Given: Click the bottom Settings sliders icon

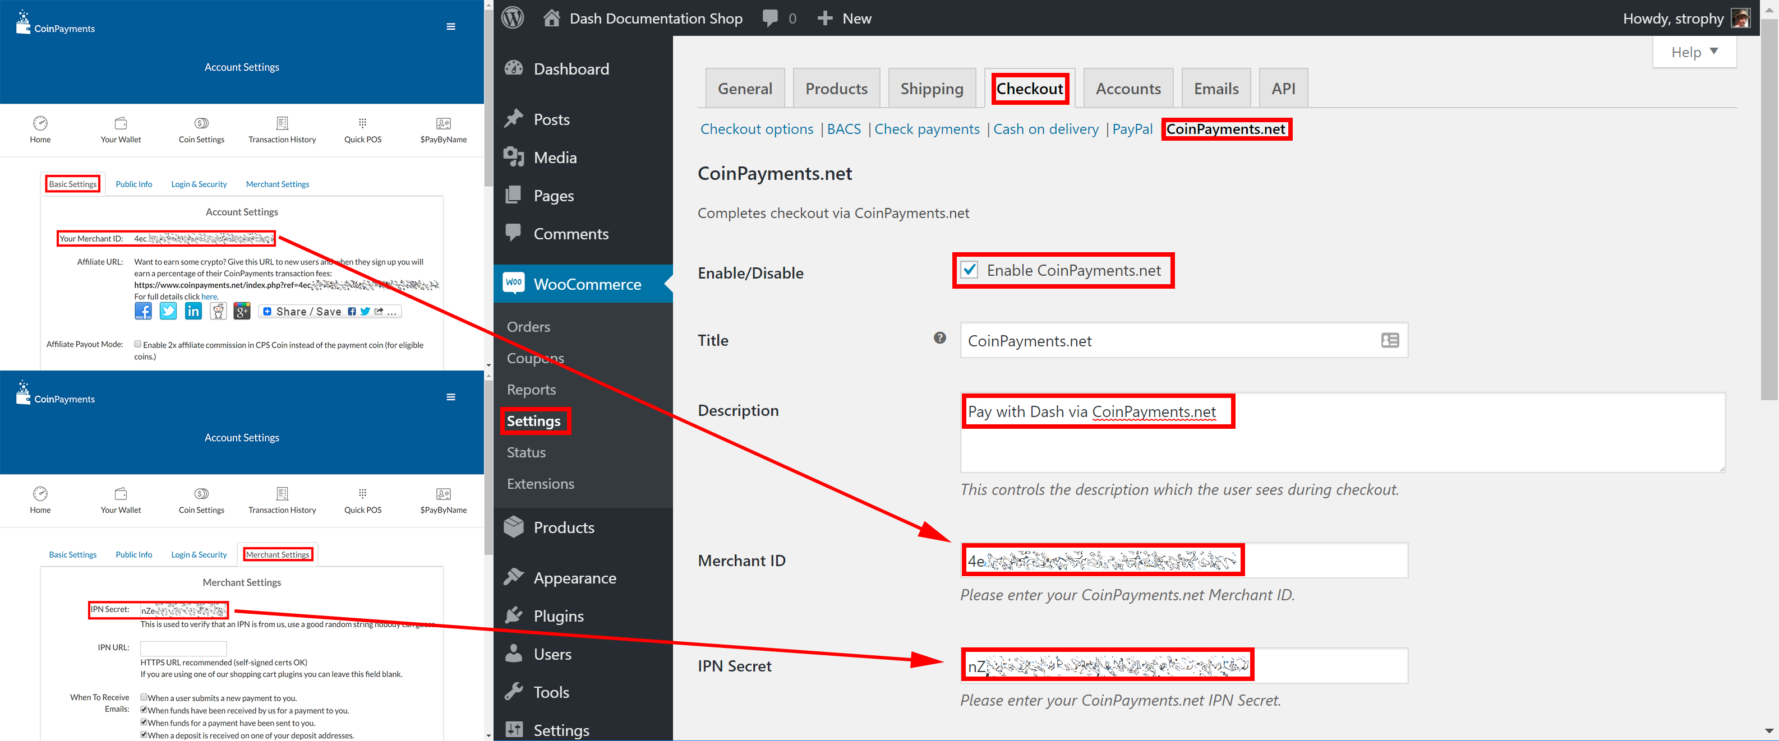Looking at the screenshot, I should click(514, 729).
